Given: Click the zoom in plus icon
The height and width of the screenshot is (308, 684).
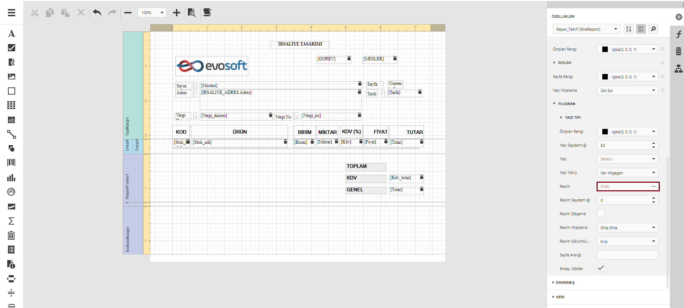Looking at the screenshot, I should [176, 13].
